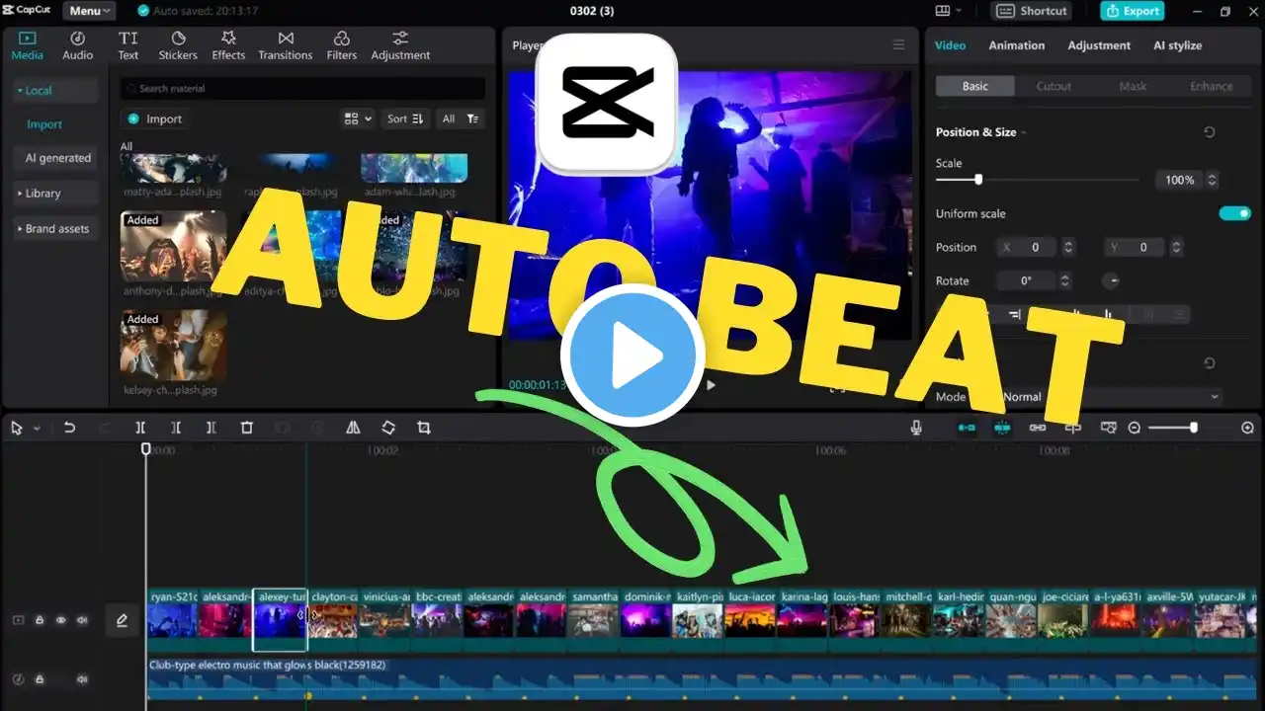Reset the Position & Size settings
Screen dimensions: 1265x711
(x=1210, y=131)
